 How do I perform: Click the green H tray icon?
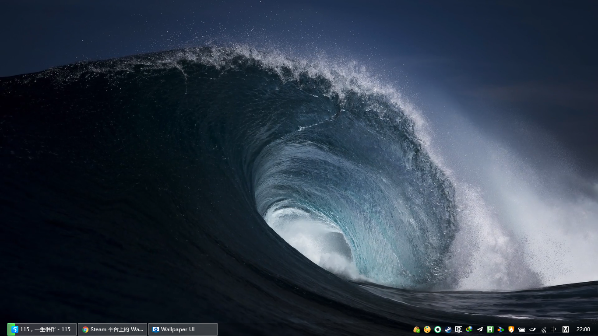490,329
